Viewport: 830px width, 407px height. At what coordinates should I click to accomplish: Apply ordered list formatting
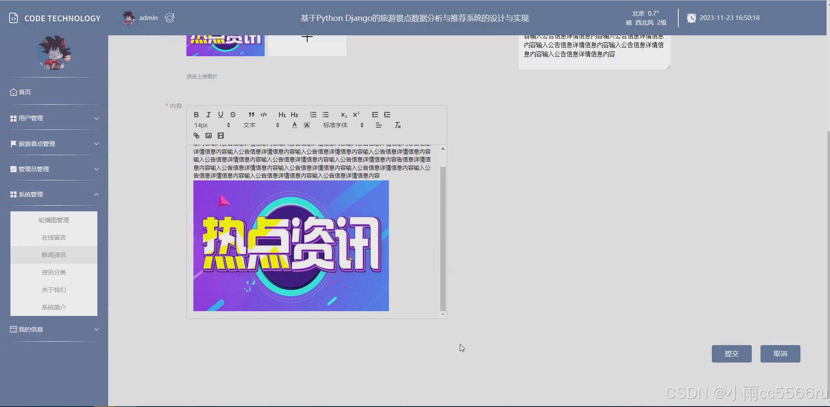(313, 114)
